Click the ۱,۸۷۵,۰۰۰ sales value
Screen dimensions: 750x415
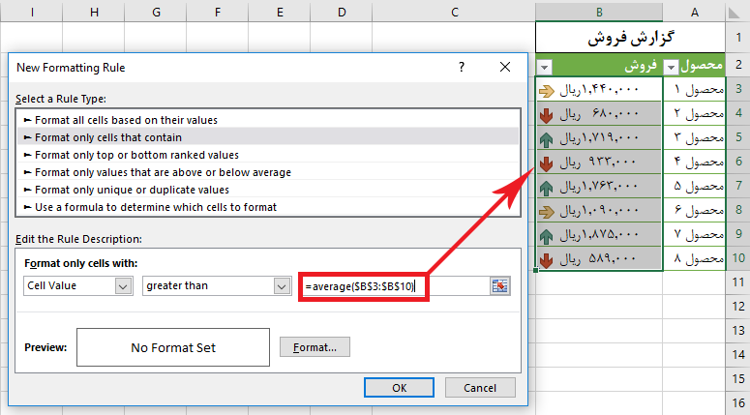pyautogui.click(x=599, y=234)
